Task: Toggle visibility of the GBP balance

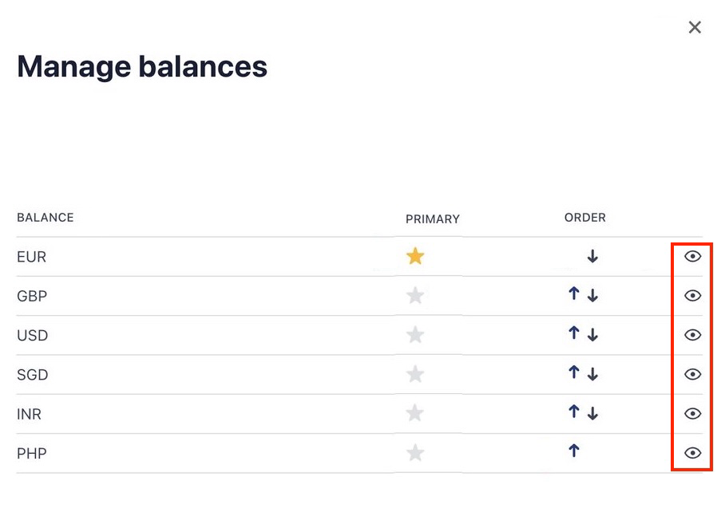Action: [692, 296]
